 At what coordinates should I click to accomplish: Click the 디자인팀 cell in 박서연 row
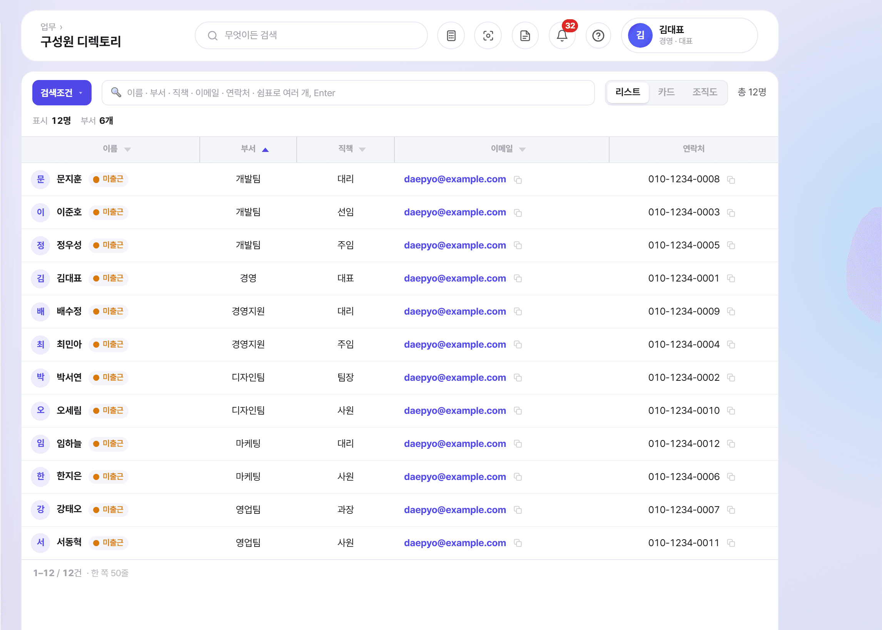(248, 378)
